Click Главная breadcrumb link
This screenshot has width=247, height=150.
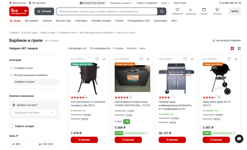(14, 33)
